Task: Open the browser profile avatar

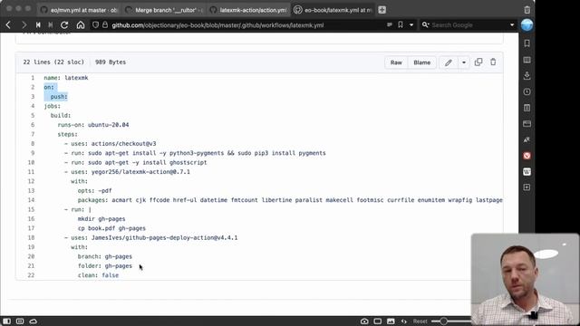Action: pos(527,24)
